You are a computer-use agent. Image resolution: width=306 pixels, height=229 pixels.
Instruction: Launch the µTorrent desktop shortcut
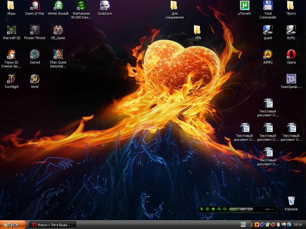click(x=244, y=6)
